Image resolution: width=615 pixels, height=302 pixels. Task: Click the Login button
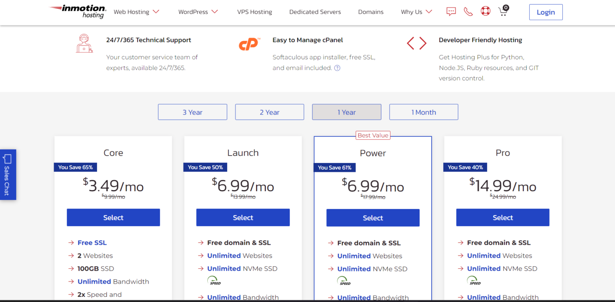[x=546, y=12]
